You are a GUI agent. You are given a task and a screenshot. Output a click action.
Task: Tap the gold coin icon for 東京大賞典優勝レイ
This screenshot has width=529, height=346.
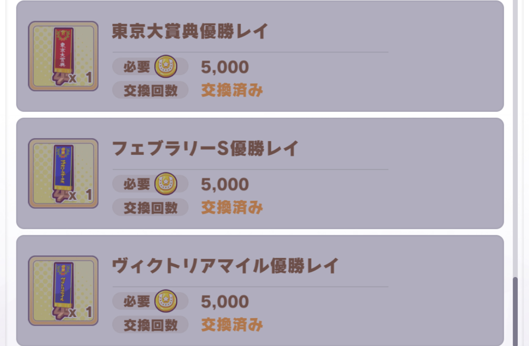(166, 67)
